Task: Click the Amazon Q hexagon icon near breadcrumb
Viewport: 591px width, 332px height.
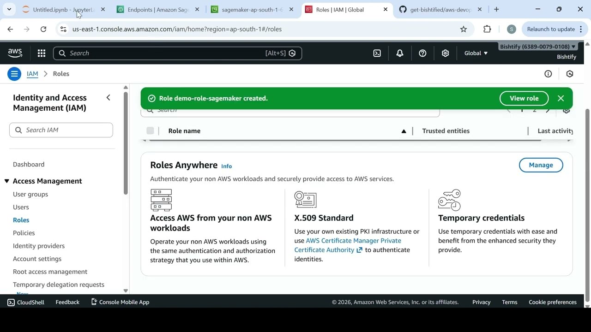Action: [x=570, y=74]
